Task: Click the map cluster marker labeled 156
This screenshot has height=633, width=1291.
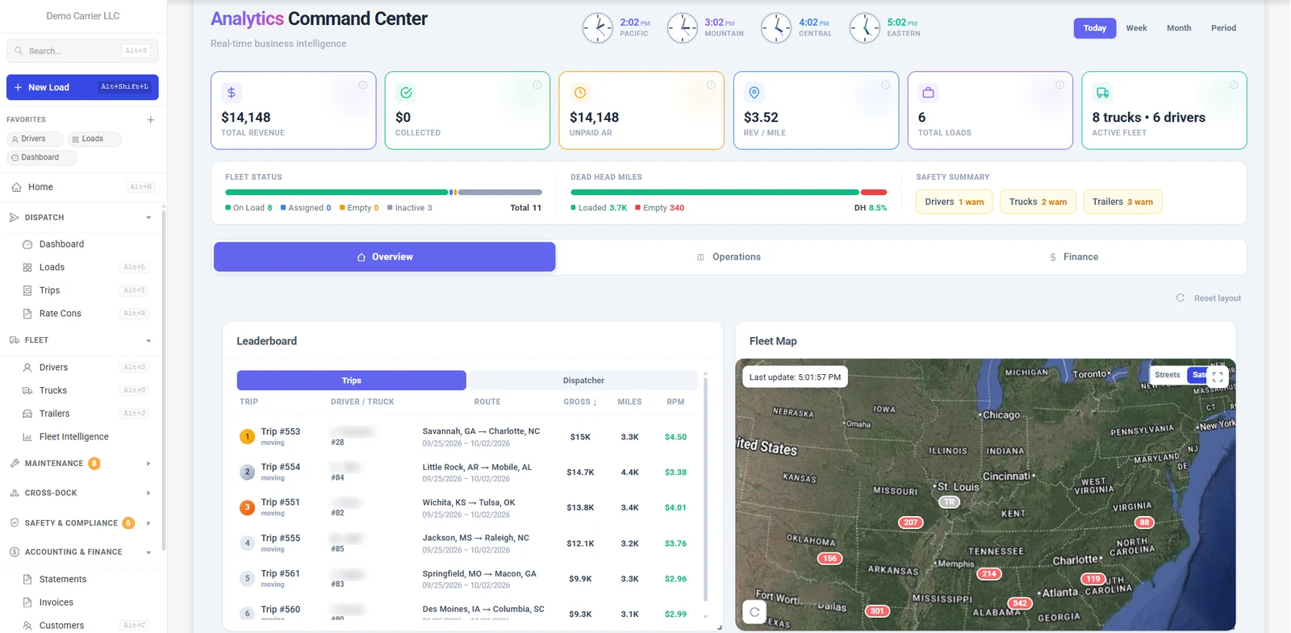Action: point(829,558)
